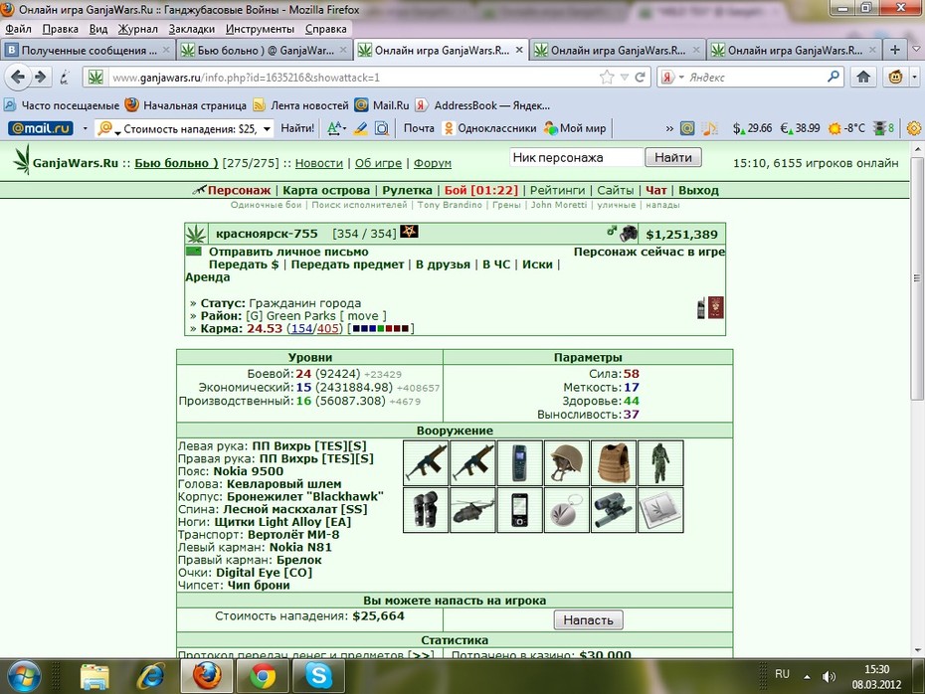The width and height of the screenshot is (925, 694).
Task: Click the Windows Start button
Action: 24,676
